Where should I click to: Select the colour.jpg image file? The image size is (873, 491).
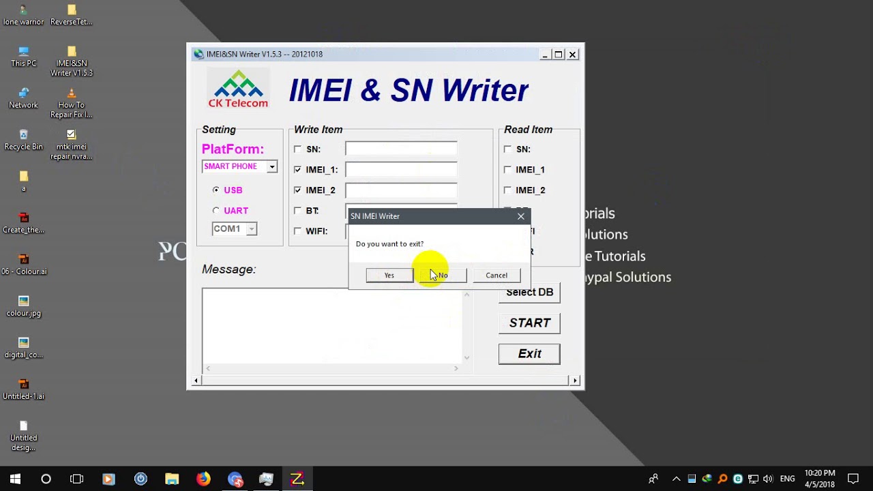tap(23, 306)
